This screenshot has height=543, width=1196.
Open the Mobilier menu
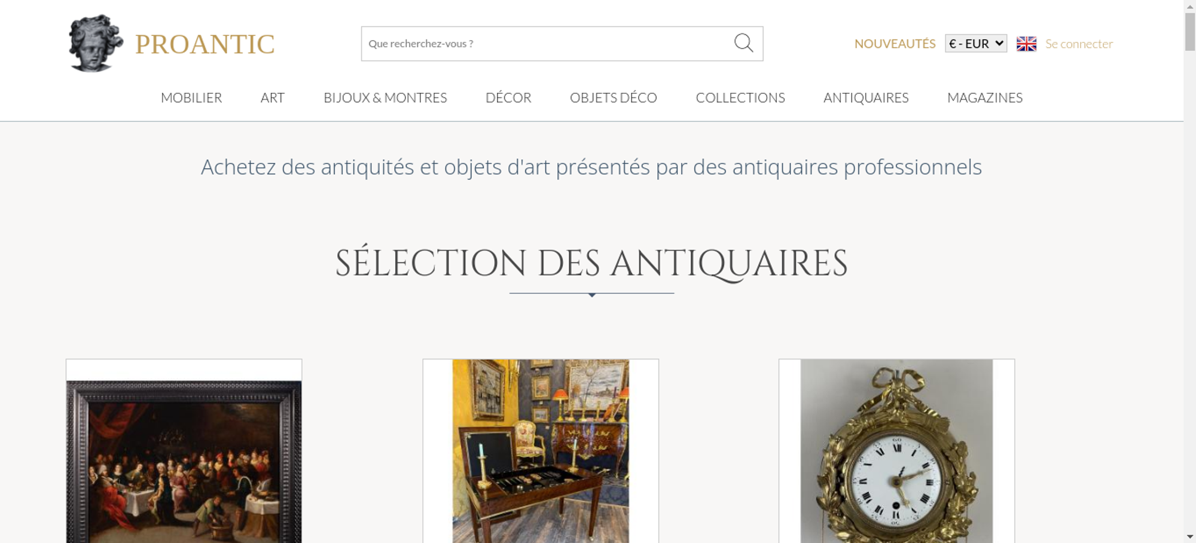pyautogui.click(x=191, y=97)
